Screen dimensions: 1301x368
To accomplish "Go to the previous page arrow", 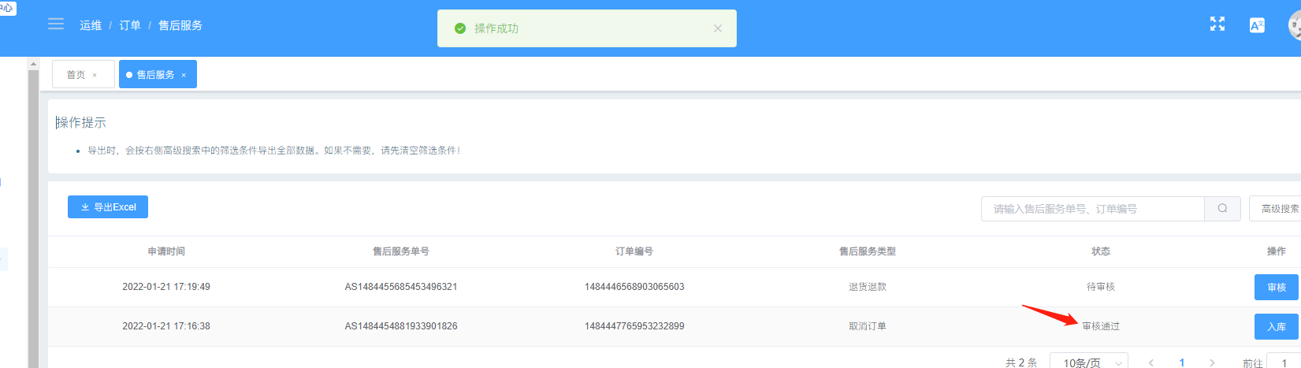I will (x=1151, y=362).
